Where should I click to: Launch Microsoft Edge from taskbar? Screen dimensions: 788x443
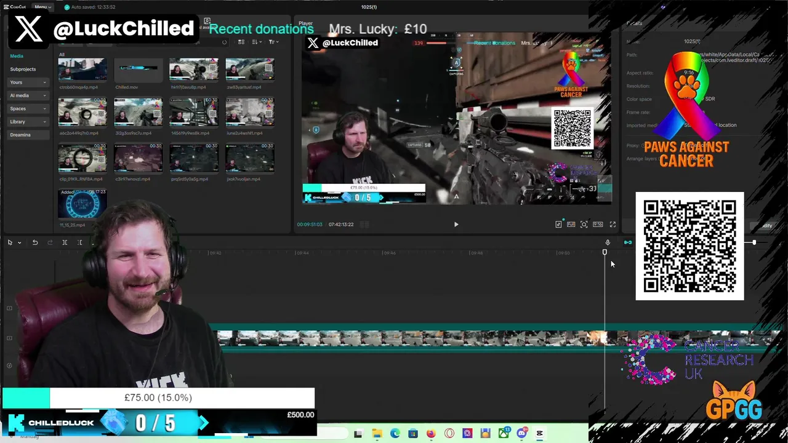[395, 434]
